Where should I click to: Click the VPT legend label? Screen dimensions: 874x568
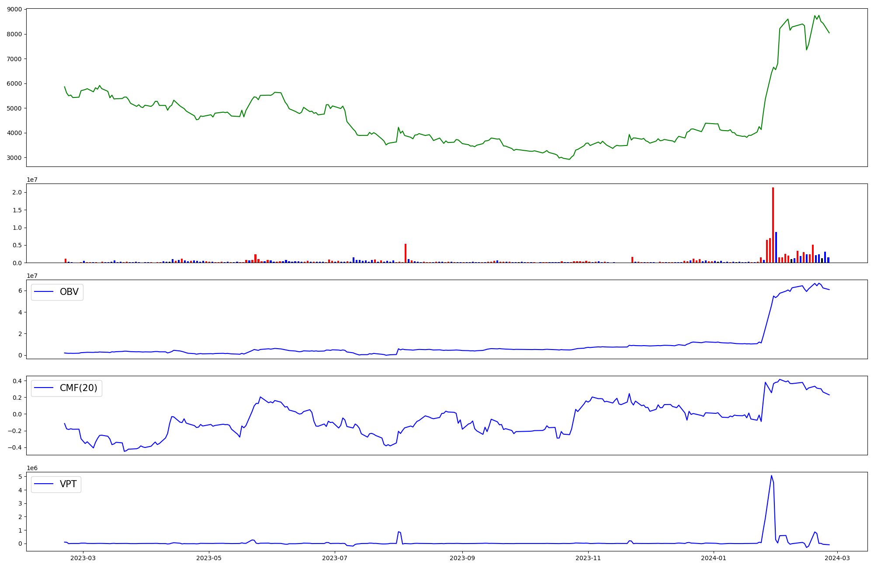click(68, 484)
